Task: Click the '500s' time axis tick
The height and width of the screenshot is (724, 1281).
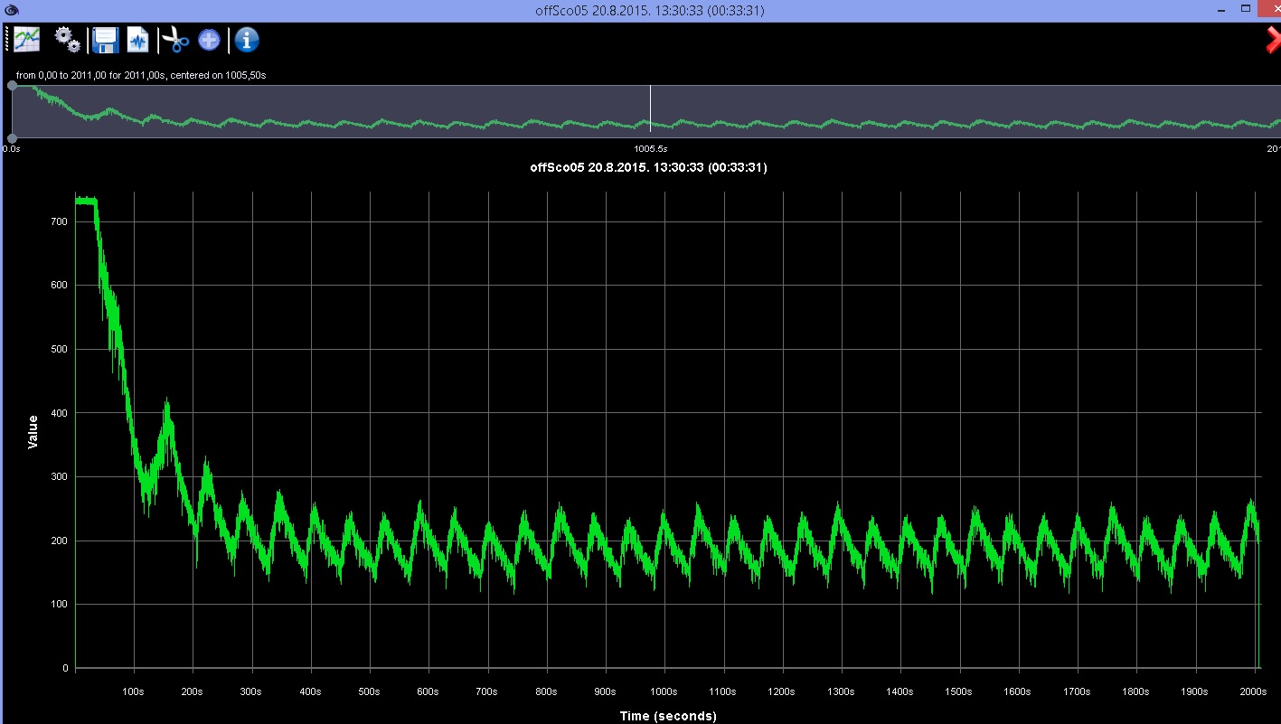Action: 369,691
